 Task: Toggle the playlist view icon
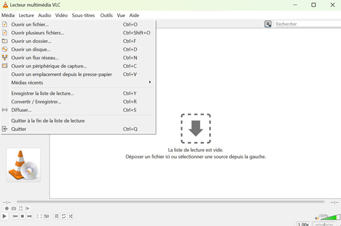pyautogui.click(x=56, y=216)
